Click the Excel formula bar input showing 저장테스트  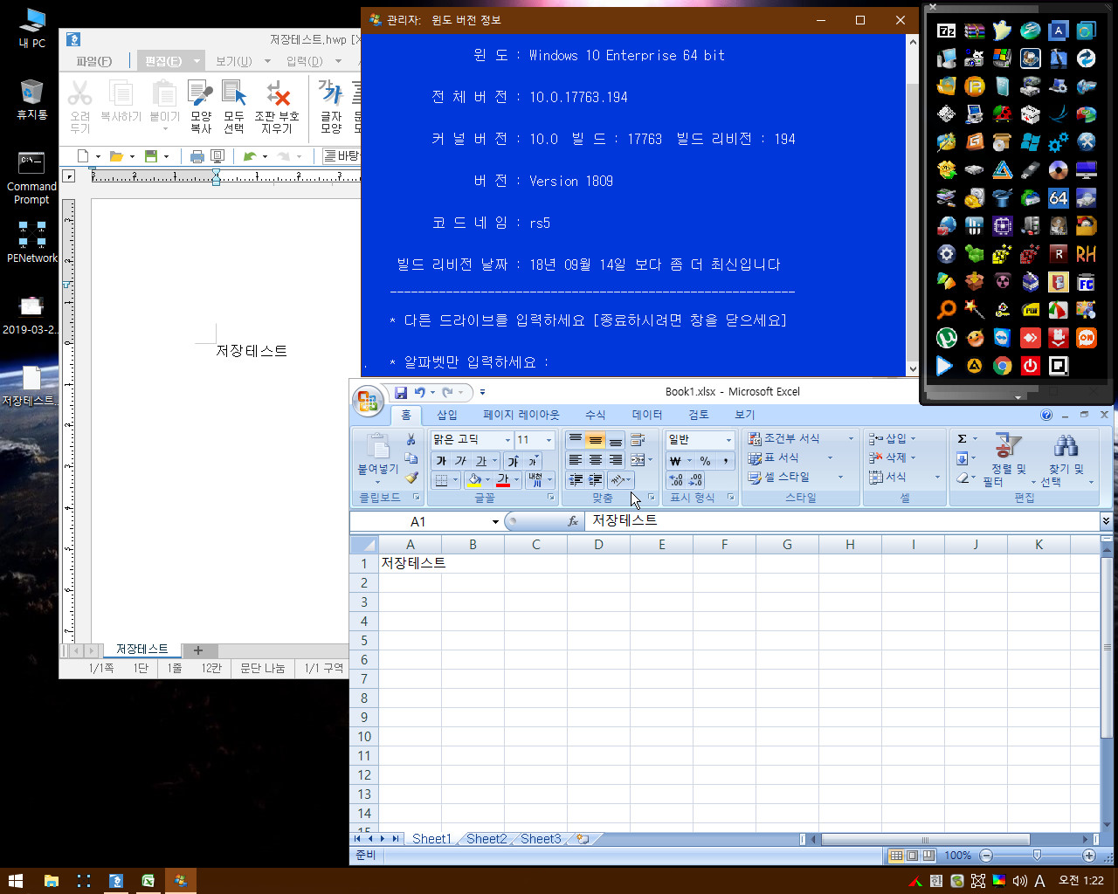click(x=842, y=521)
